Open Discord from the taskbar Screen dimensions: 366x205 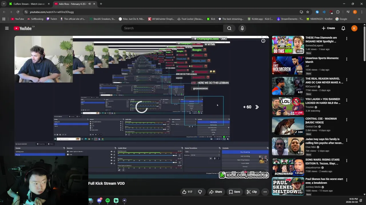(x=99, y=200)
